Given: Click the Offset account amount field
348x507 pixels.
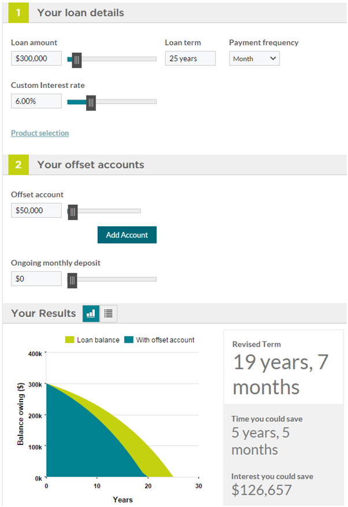Looking at the screenshot, I should 36,211.
